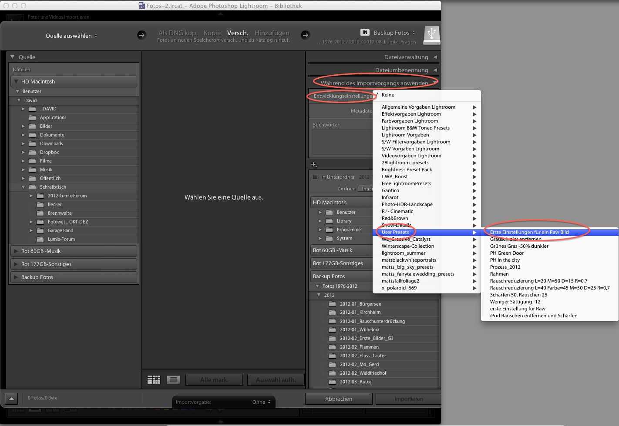Click the Importieren button
The width and height of the screenshot is (619, 426).
(x=408, y=399)
